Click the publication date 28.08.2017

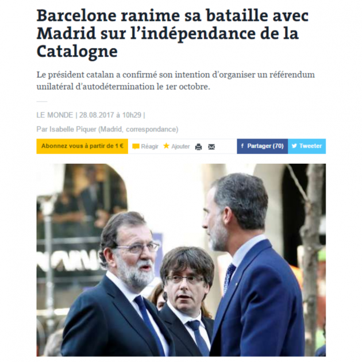97,115
